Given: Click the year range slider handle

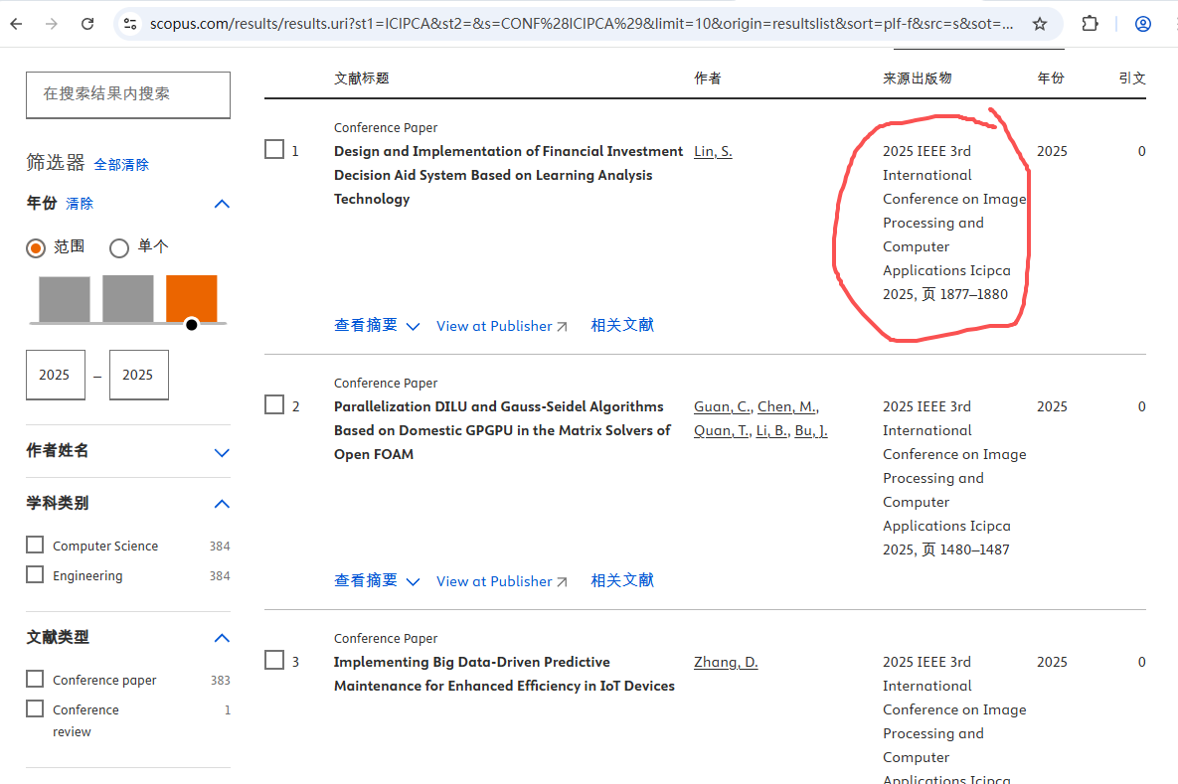Looking at the screenshot, I should tap(192, 324).
